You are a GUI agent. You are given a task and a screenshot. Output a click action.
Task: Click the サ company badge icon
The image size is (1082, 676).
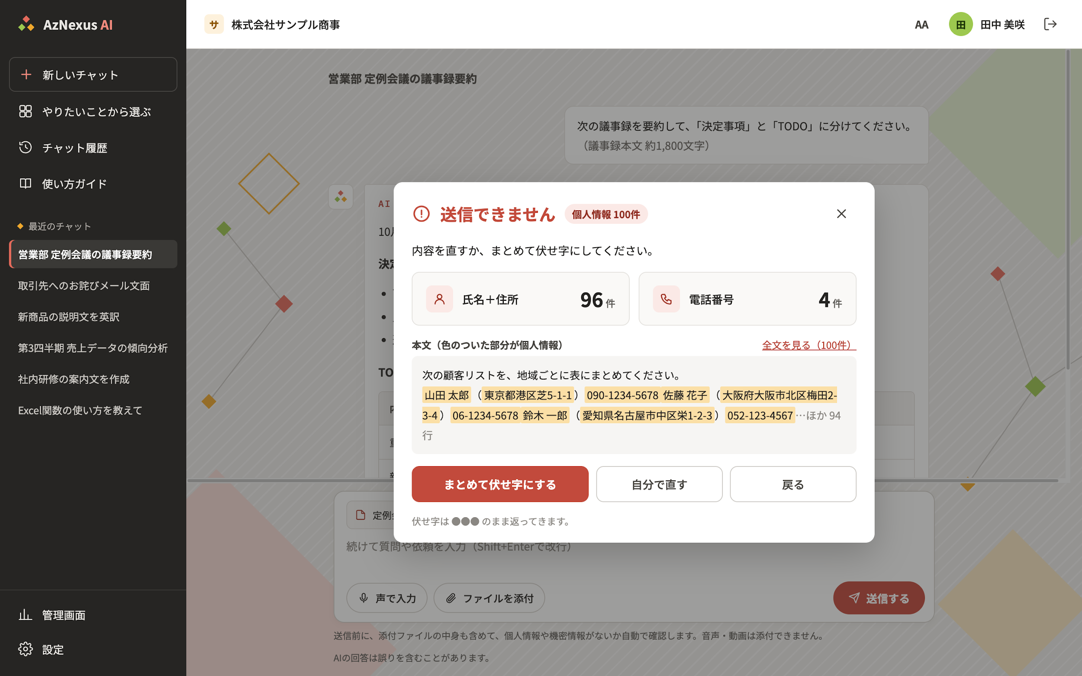214,24
